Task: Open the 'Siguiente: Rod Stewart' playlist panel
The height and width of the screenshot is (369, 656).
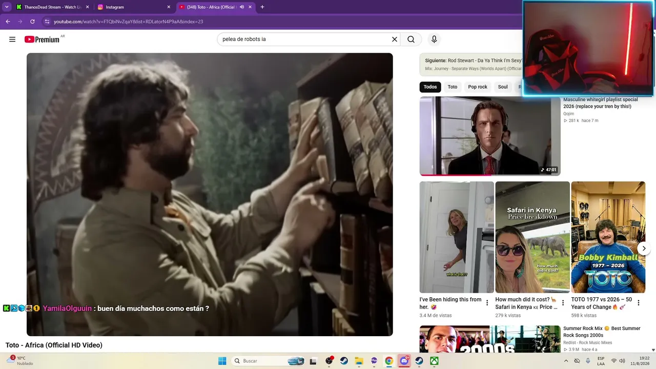Action: (471, 64)
